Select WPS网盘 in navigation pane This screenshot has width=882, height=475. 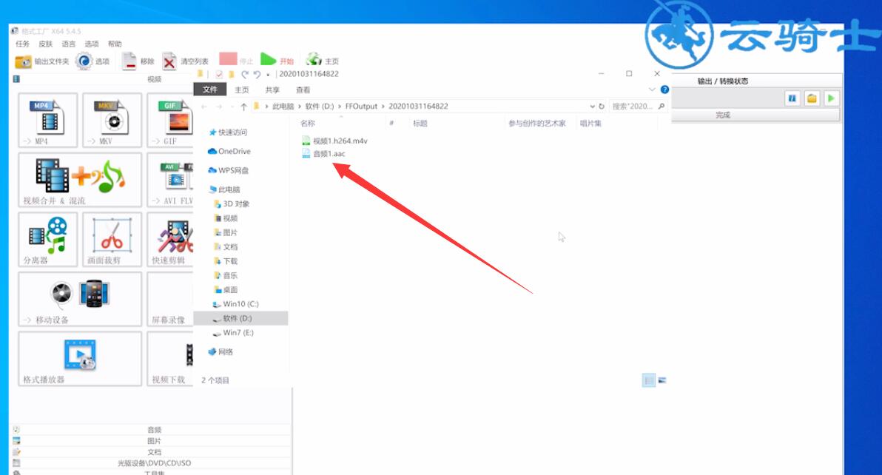point(228,170)
